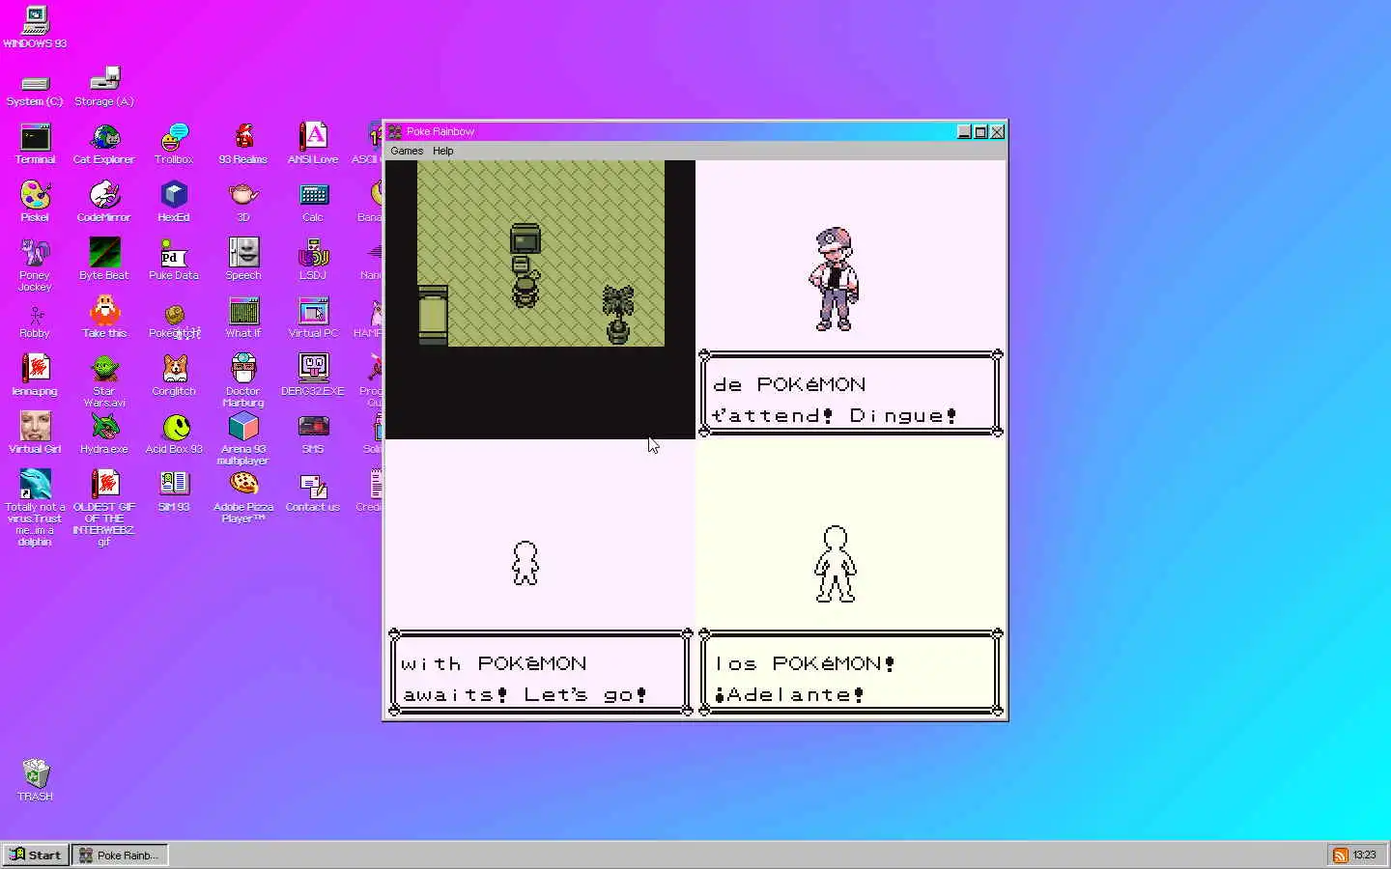
Task: Open the 93 Realms icon
Action: [x=243, y=145]
